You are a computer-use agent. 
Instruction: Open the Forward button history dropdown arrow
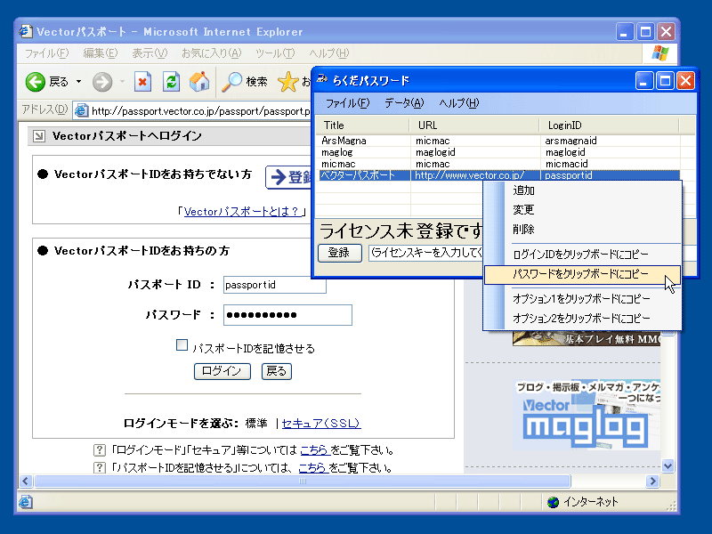122,82
